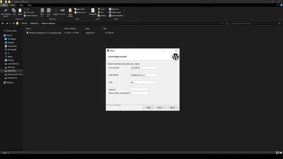This screenshot has height=159, width=283.
Task: Select Network in navigation pane
Action: click(x=10, y=83)
